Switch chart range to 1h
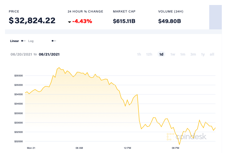 139,54
